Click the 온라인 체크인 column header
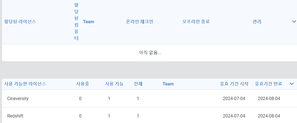297x123 pixels. [x=140, y=22]
